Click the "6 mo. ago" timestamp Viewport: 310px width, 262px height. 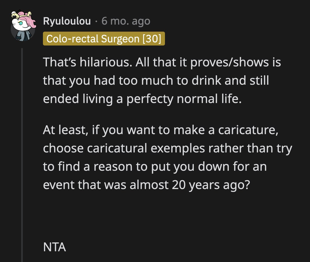126,21
